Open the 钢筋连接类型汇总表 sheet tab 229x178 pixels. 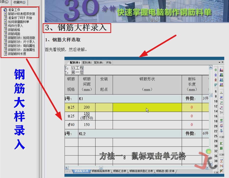pos(141,171)
